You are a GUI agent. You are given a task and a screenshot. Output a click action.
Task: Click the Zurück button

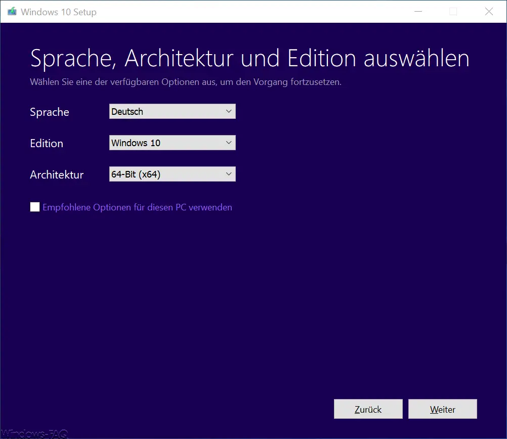[368, 409]
